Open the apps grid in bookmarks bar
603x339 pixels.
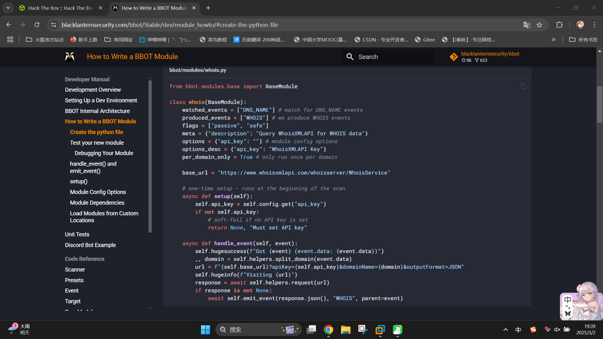click(10, 40)
